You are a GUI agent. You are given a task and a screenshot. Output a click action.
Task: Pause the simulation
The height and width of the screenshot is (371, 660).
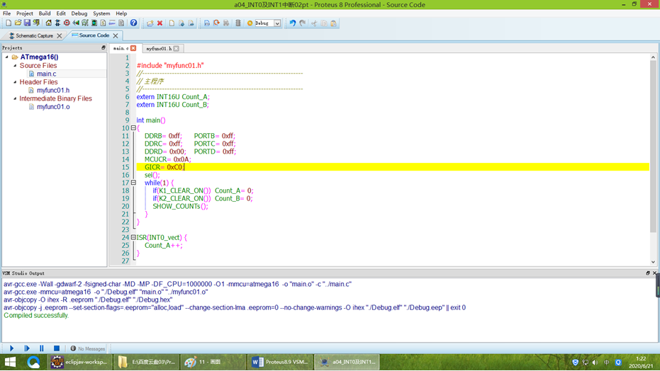[x=41, y=348]
